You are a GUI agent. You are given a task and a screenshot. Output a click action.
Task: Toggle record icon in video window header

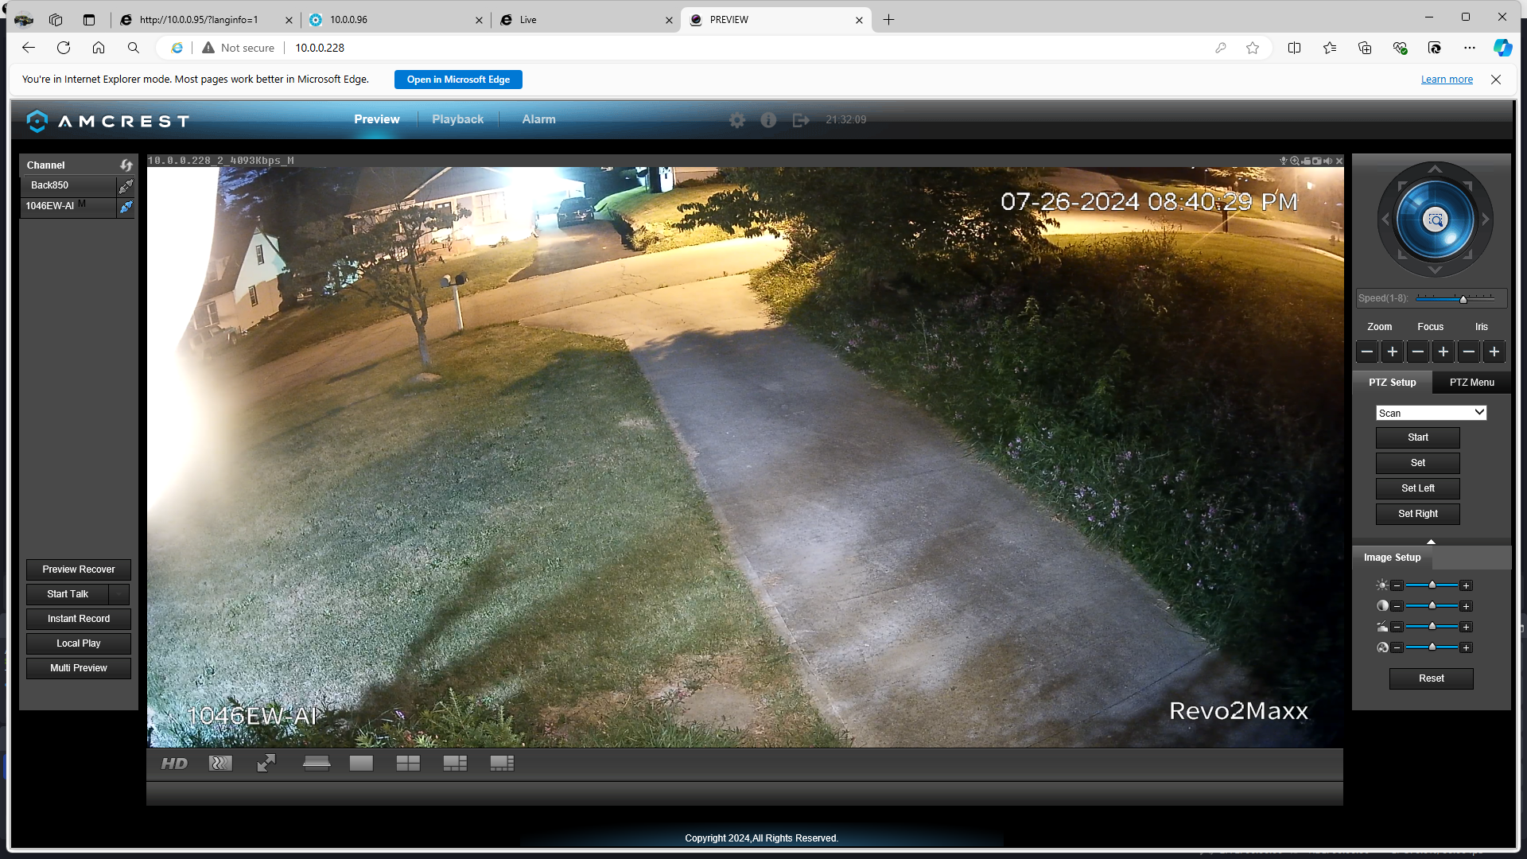pos(1306,161)
